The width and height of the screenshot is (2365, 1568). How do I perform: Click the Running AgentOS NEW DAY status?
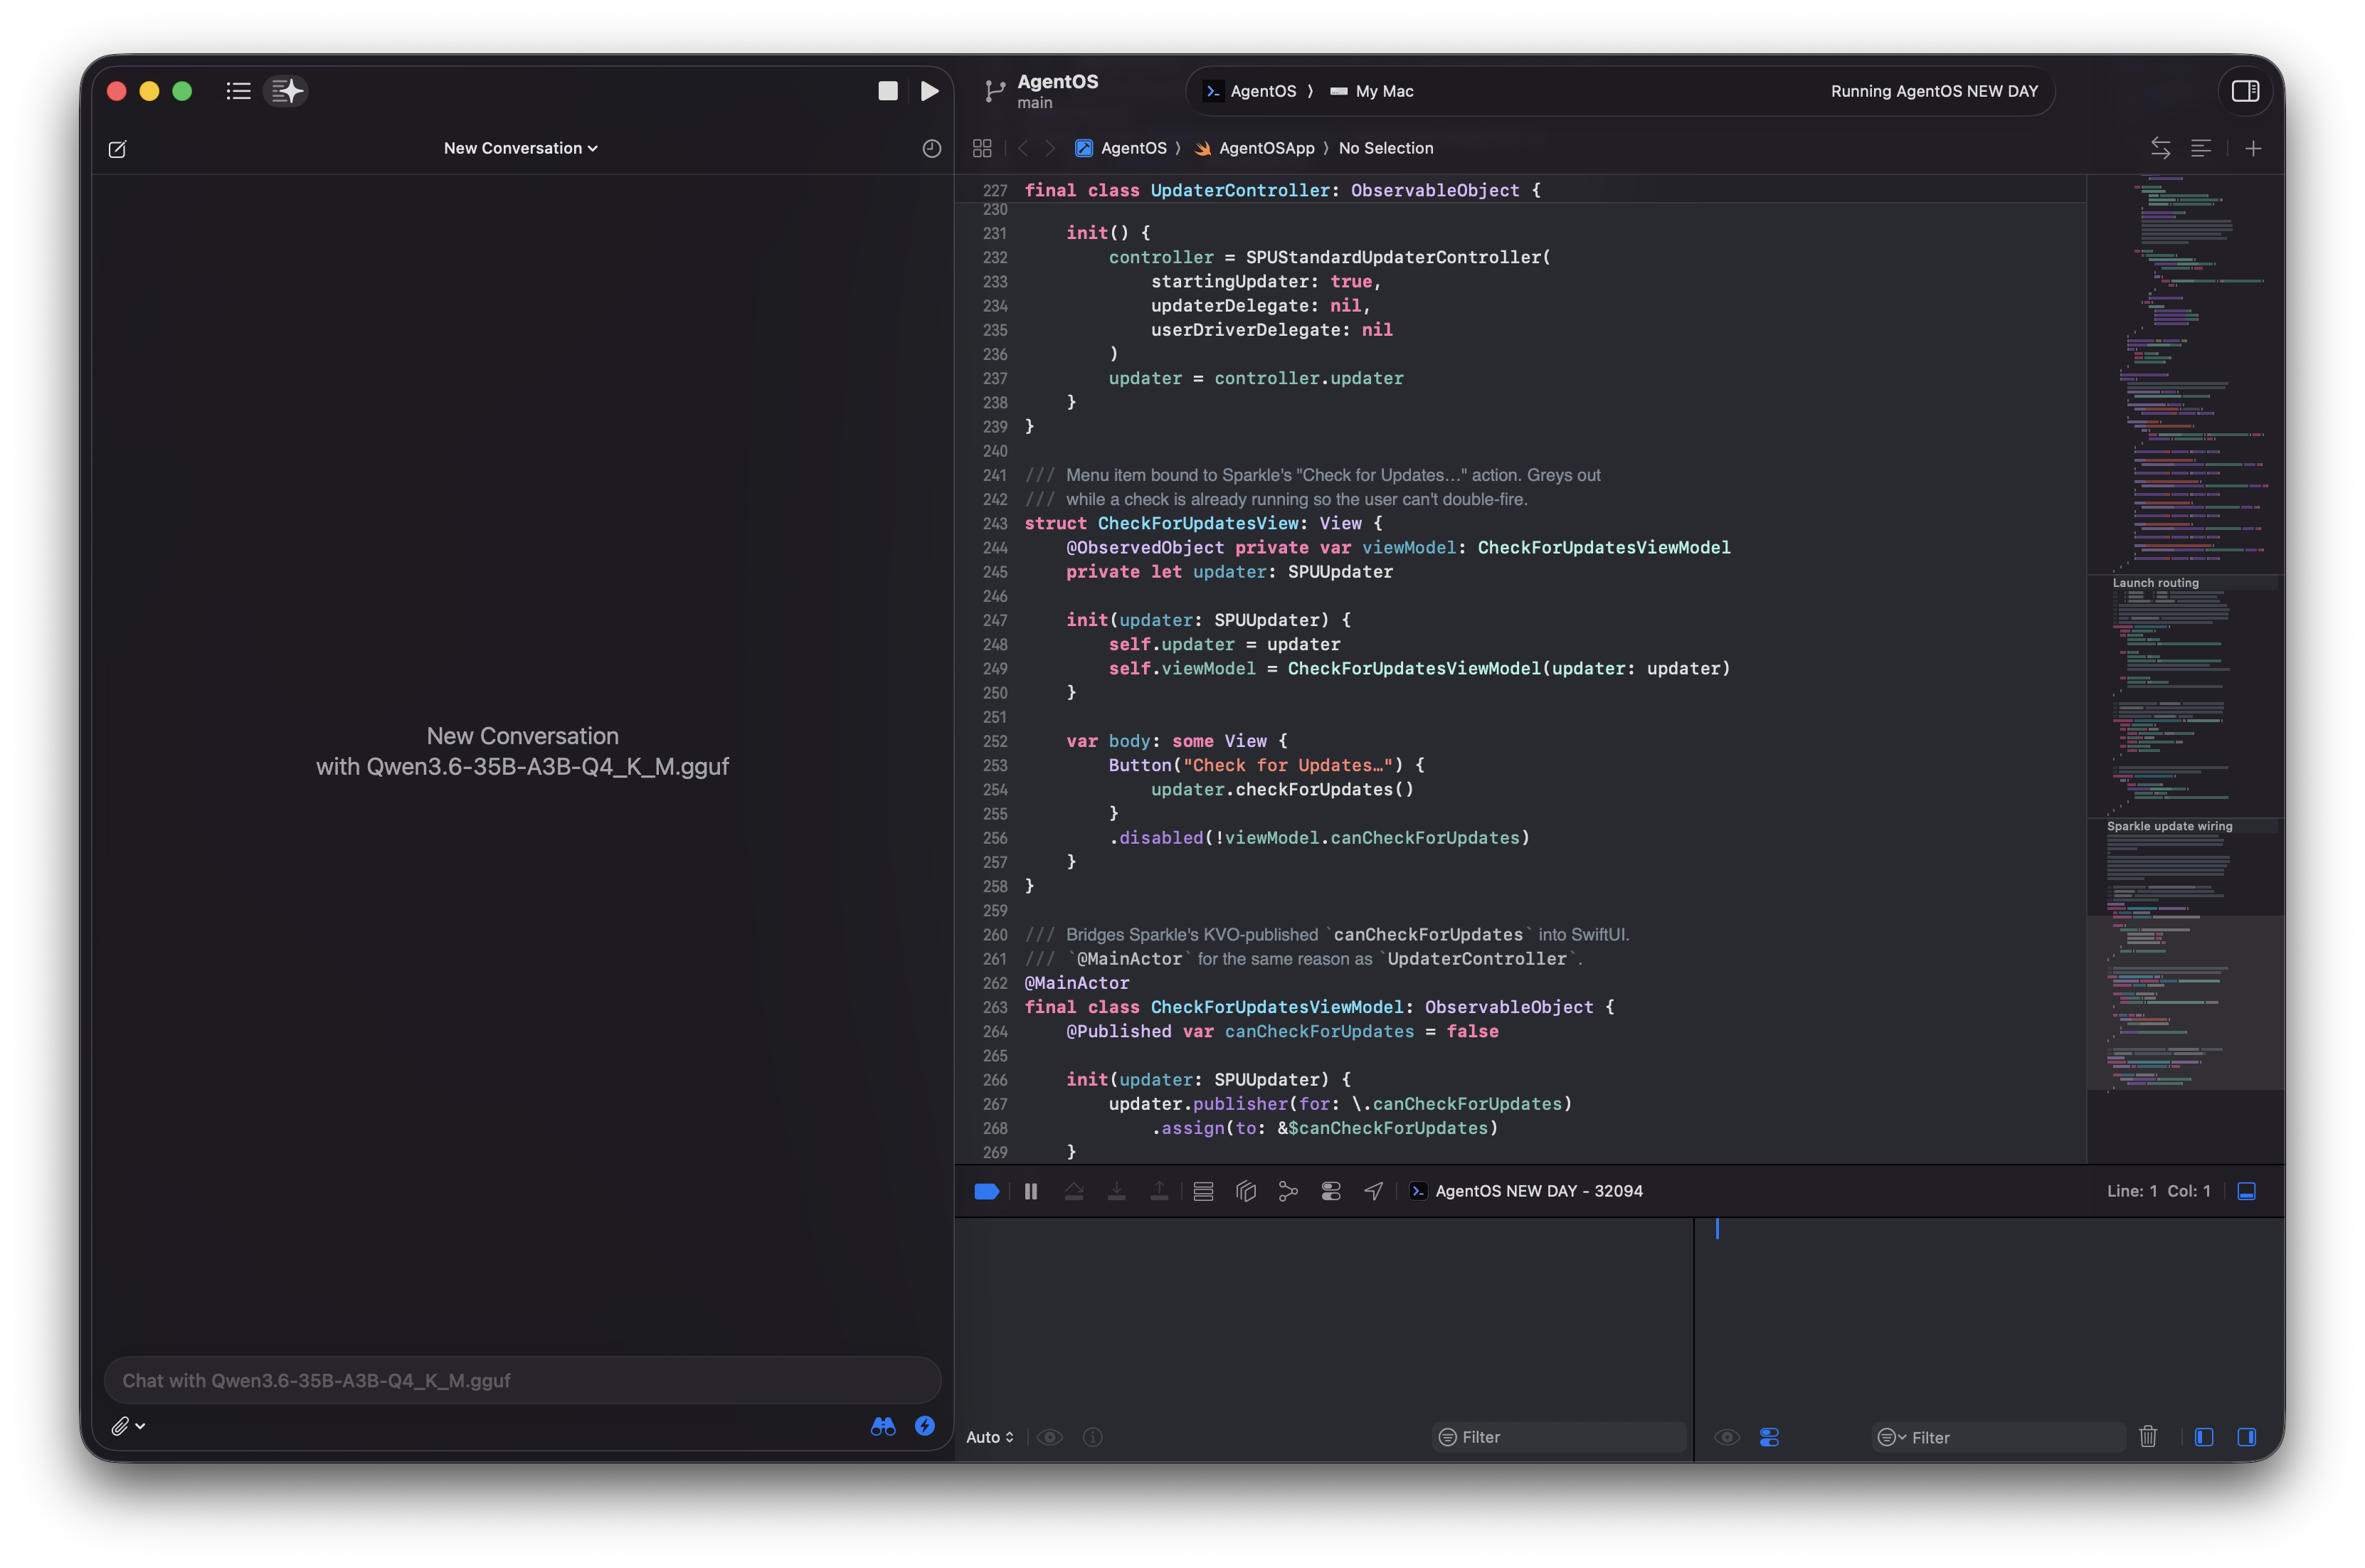coord(1933,91)
